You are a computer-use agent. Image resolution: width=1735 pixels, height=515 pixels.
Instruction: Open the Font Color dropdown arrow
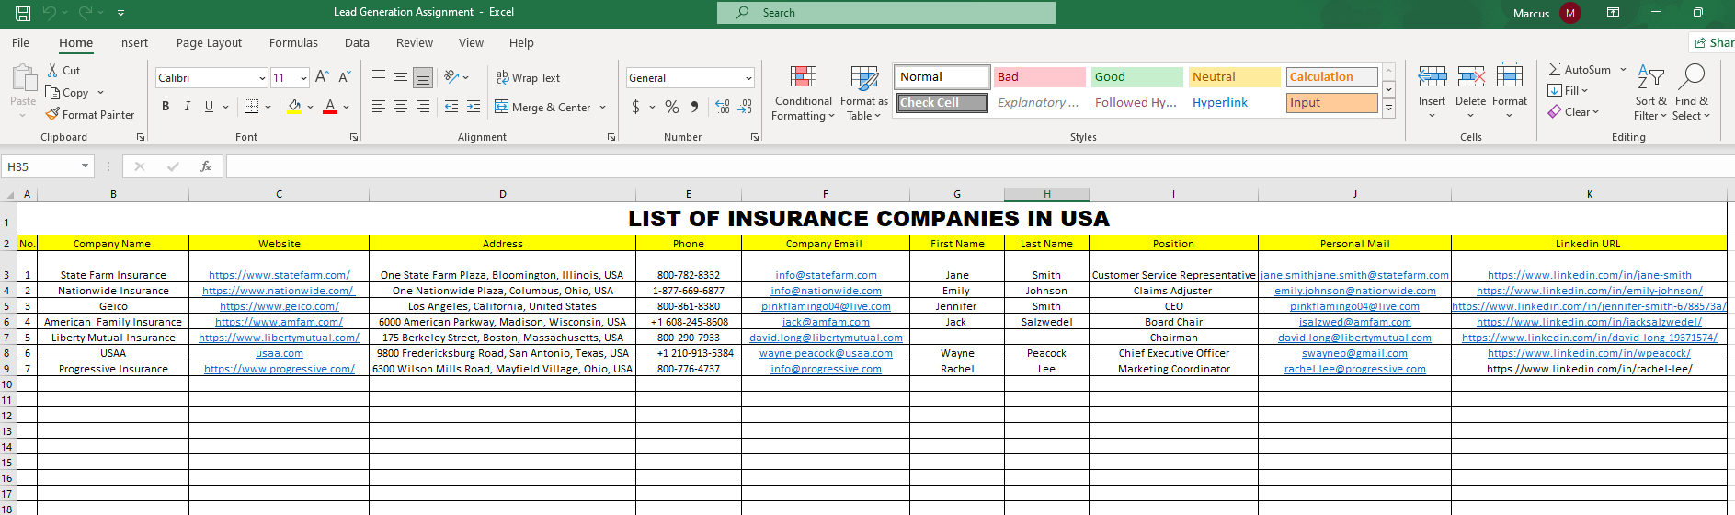point(347,107)
